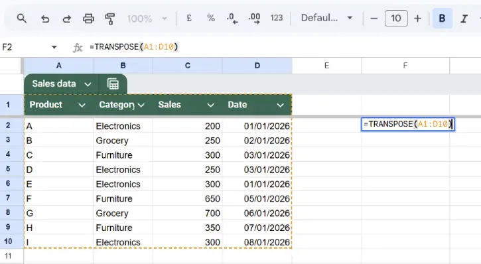Open the Date column filter dropdown

pyautogui.click(x=280, y=105)
